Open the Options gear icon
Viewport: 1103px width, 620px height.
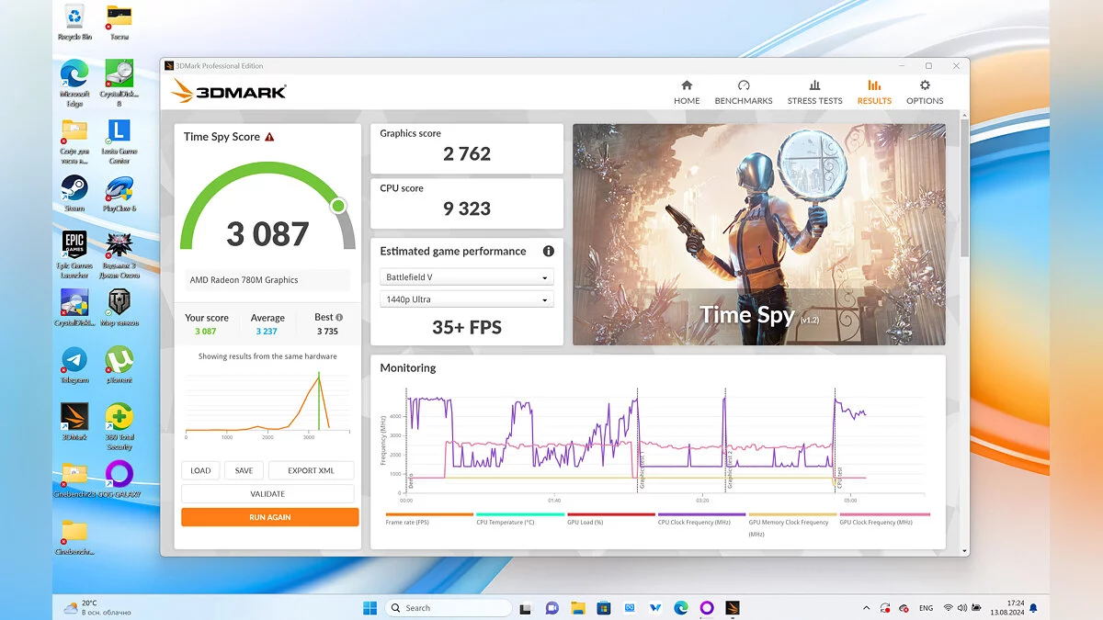tap(925, 86)
